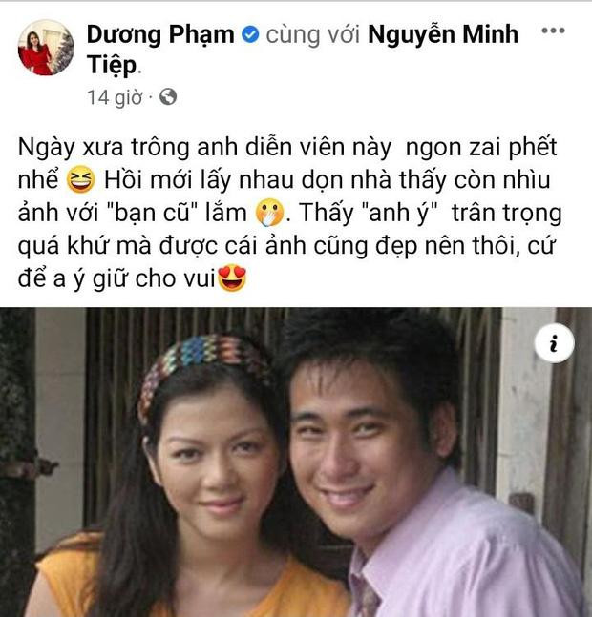The width and height of the screenshot is (592, 617).
Task: Open Dương Phạm's round profile picture
Action: pos(46,48)
